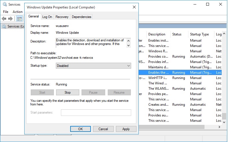Click in the Start parameters field
The image size is (231, 142).
click(96, 112)
